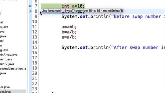Screen dimensions: 165x93
Task: Select line number 9 in the gutter
Action: (x=36, y=17)
